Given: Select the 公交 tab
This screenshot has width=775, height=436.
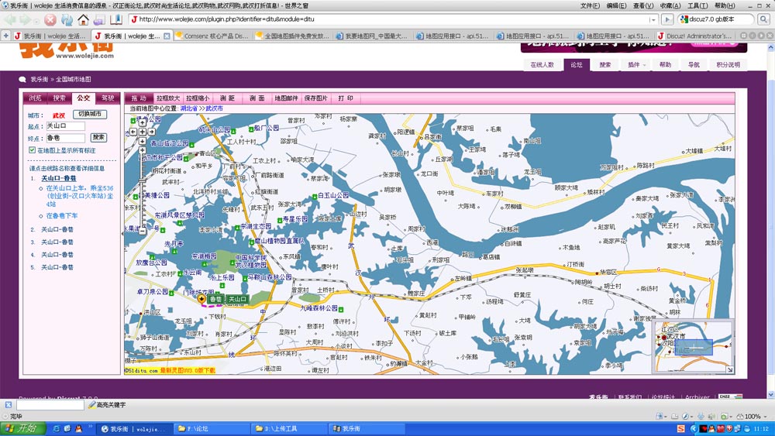Looking at the screenshot, I should click(84, 98).
